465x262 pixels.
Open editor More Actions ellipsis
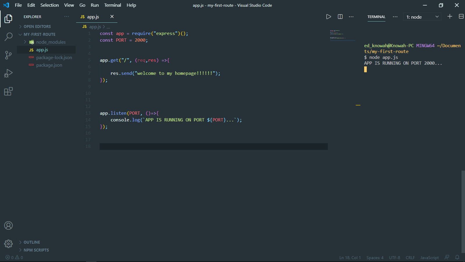pyautogui.click(x=351, y=17)
